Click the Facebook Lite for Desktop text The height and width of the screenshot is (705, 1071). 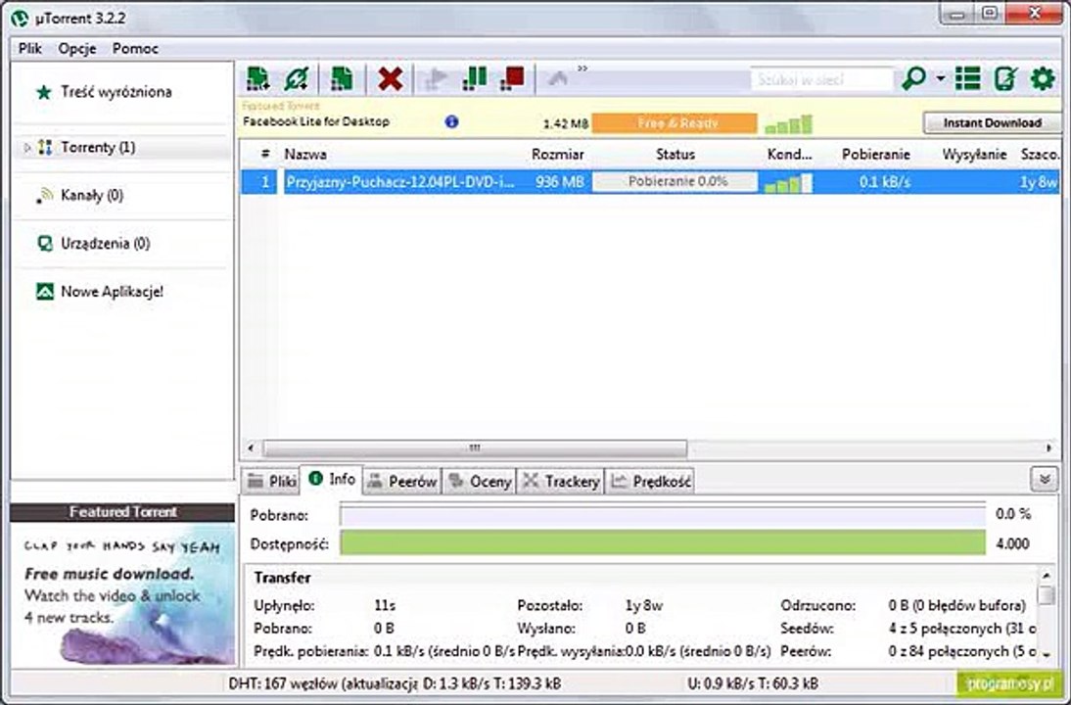316,121
